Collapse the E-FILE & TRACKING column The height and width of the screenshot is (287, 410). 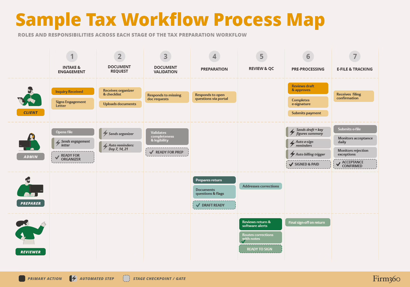click(x=355, y=69)
